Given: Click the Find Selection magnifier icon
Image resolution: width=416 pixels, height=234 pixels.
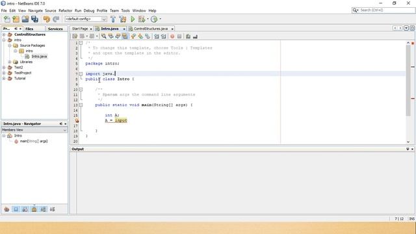Looking at the screenshot, I should tap(104, 36).
